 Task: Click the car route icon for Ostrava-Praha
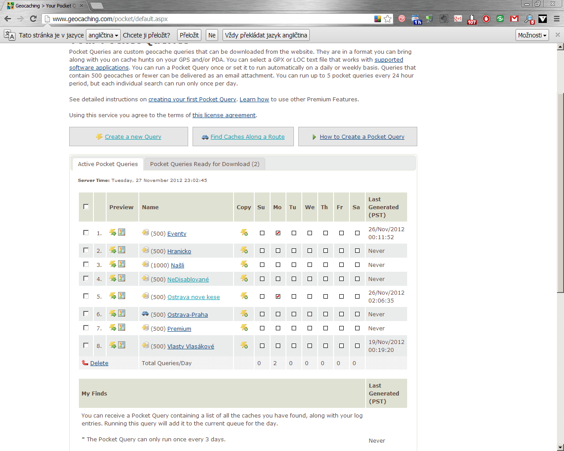[x=145, y=314]
